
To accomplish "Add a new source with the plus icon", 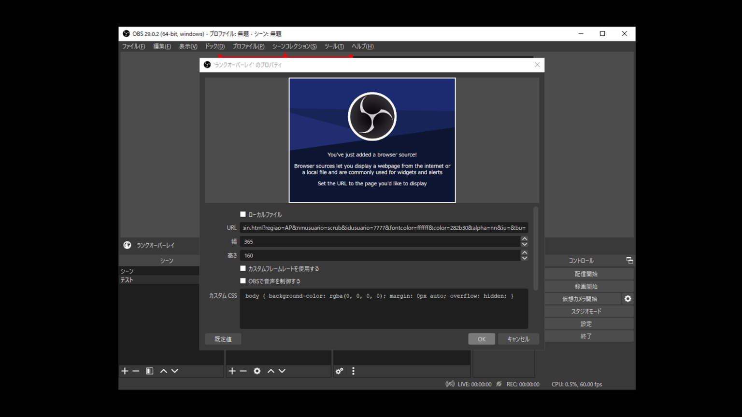I will pos(232,371).
